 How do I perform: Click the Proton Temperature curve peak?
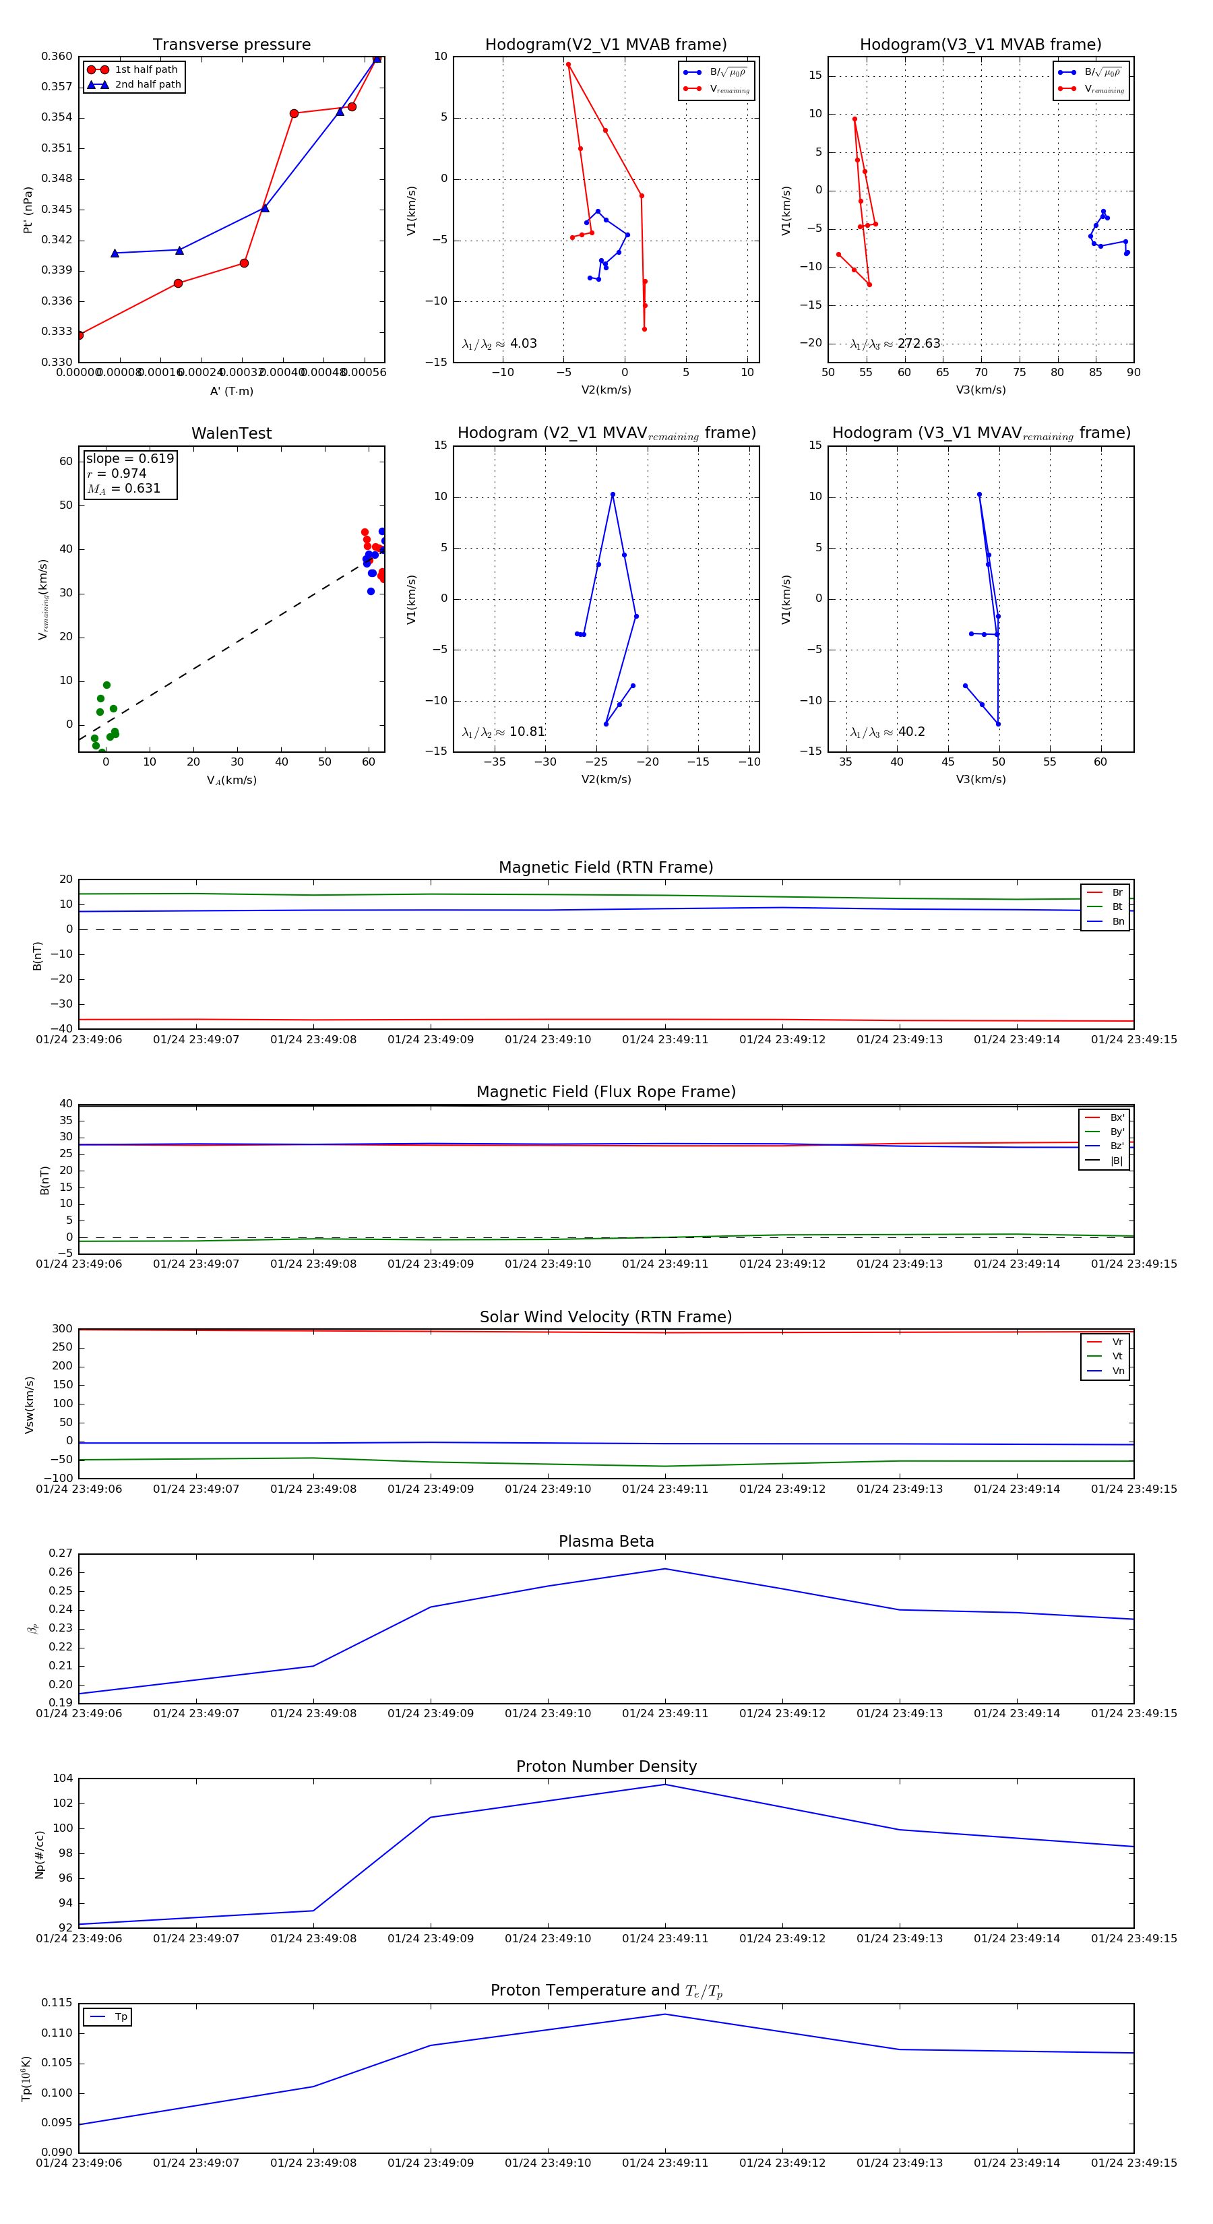pos(664,2014)
